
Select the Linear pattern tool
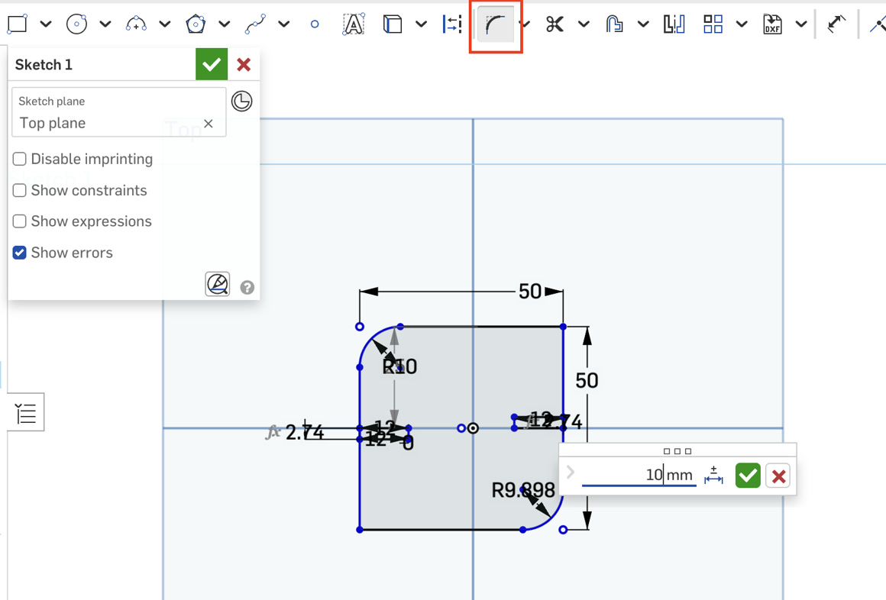tap(713, 24)
